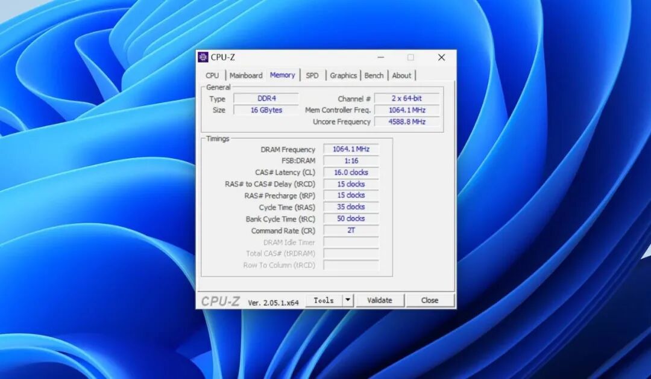Minimize the CPU-Z window
The image size is (651, 379).
pos(381,58)
